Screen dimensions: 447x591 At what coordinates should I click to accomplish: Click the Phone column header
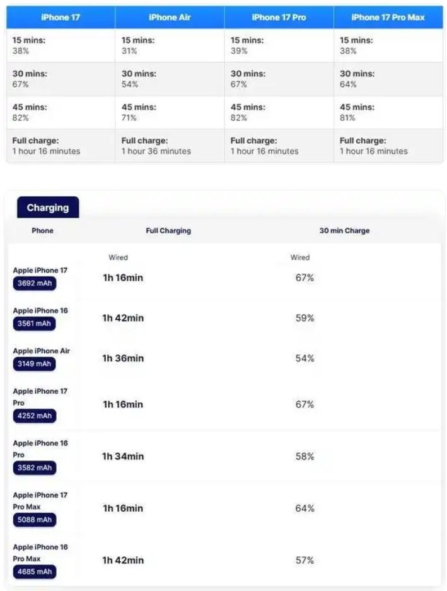point(42,231)
